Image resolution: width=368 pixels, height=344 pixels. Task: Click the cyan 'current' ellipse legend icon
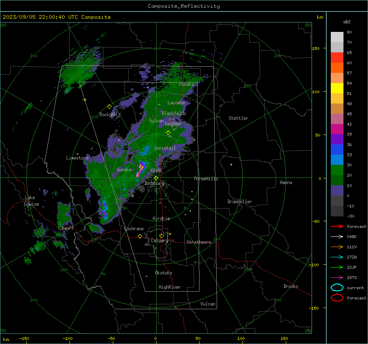[337, 288]
